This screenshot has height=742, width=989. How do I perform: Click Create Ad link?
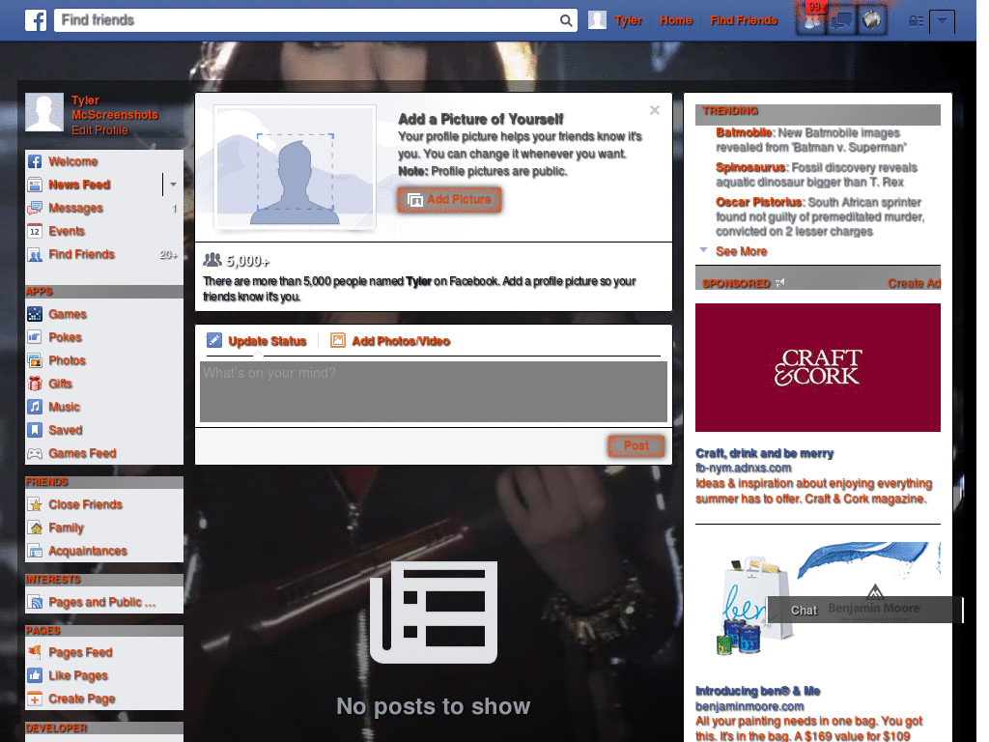point(914,283)
